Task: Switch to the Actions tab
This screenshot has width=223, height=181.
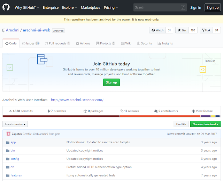Action: (x=83, y=43)
